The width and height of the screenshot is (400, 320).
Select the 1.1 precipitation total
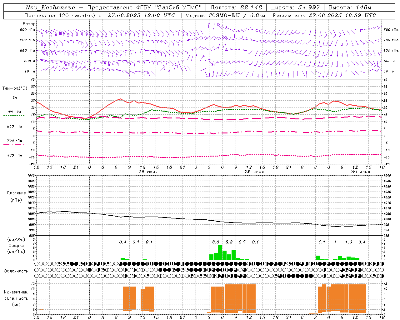coord(322,242)
